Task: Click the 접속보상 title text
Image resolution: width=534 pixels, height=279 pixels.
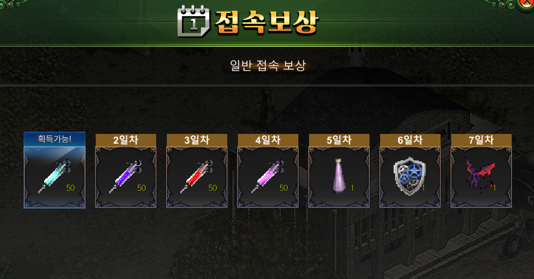Action: pyautogui.click(x=267, y=22)
